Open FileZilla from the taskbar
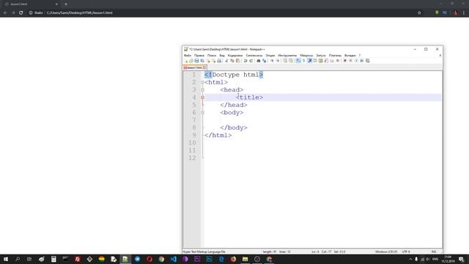Viewport: 469px width, 264px height. 78,259
